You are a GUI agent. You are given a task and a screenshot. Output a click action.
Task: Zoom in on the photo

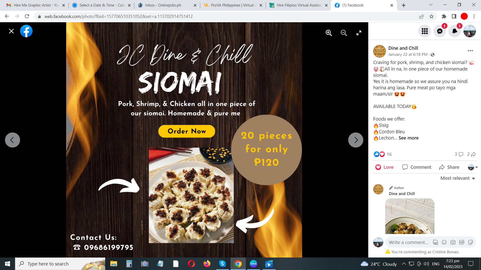[329, 33]
